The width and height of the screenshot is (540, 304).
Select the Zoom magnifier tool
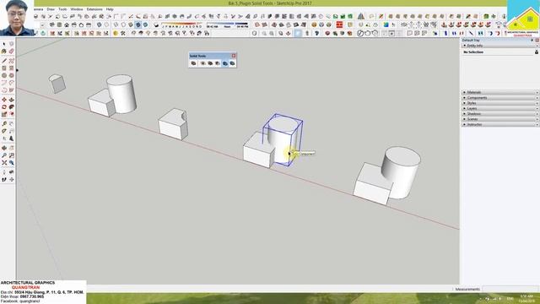click(x=4, y=155)
